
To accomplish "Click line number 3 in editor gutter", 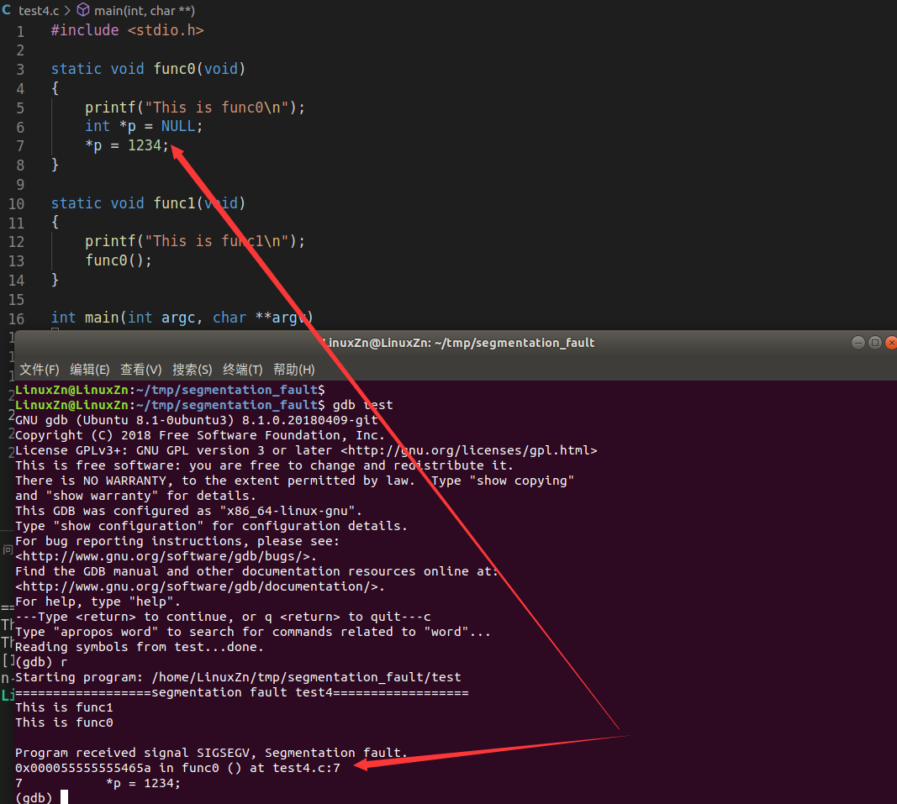I will [20, 69].
